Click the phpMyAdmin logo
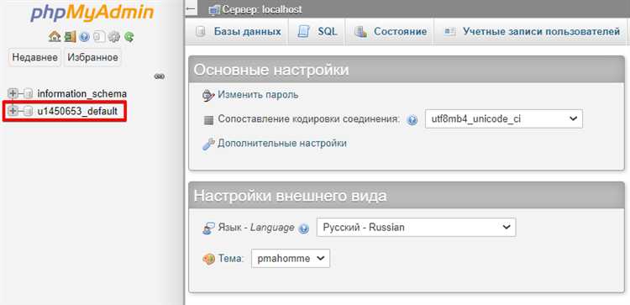Image resolution: width=630 pixels, height=305 pixels. (92, 13)
